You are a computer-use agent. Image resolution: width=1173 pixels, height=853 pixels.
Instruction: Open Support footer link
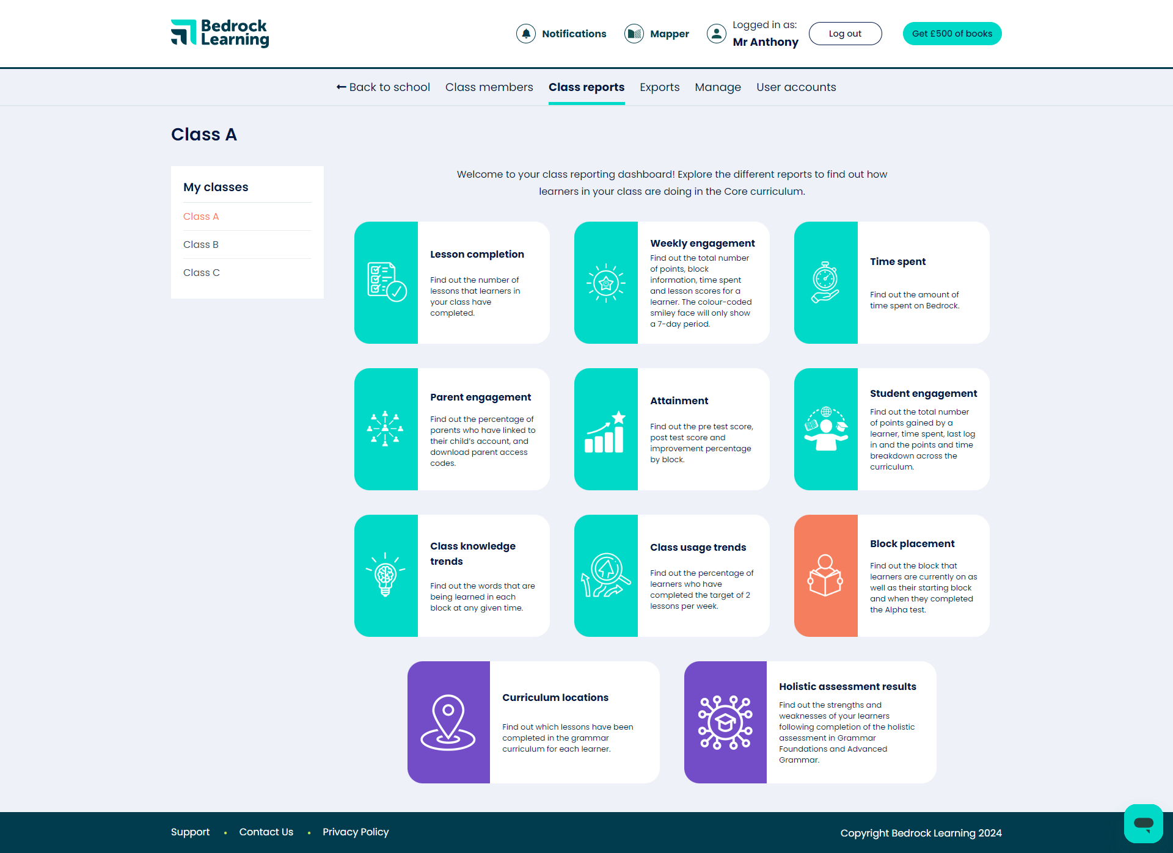pyautogui.click(x=190, y=832)
